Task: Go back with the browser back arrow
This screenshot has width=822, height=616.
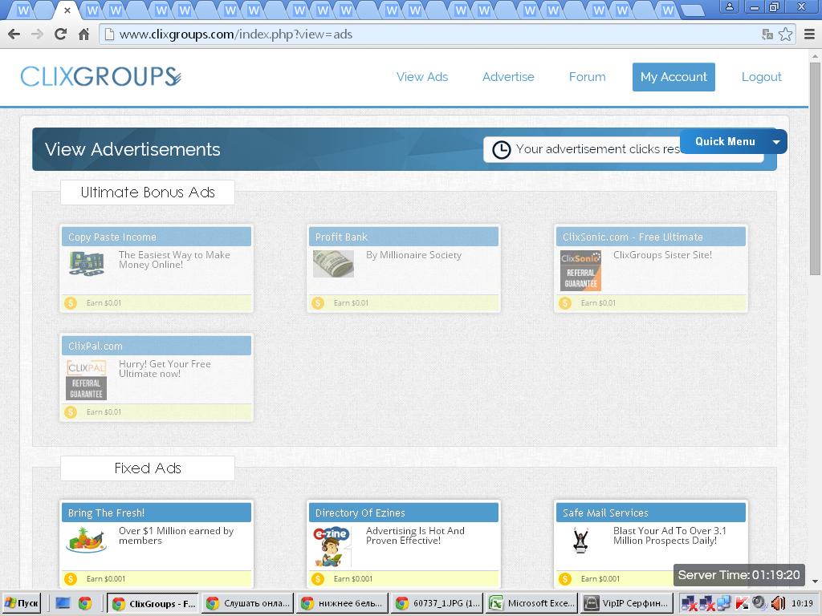Action: (x=14, y=34)
